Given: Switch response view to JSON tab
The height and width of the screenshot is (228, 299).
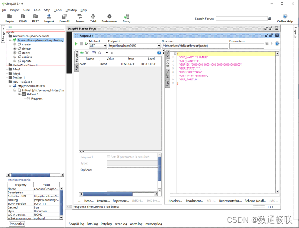Looking at the screenshot, I should coord(167,63).
